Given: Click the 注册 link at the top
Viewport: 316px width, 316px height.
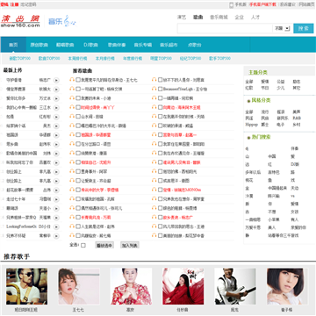Looking at the screenshot, I should pyautogui.click(x=14, y=4).
